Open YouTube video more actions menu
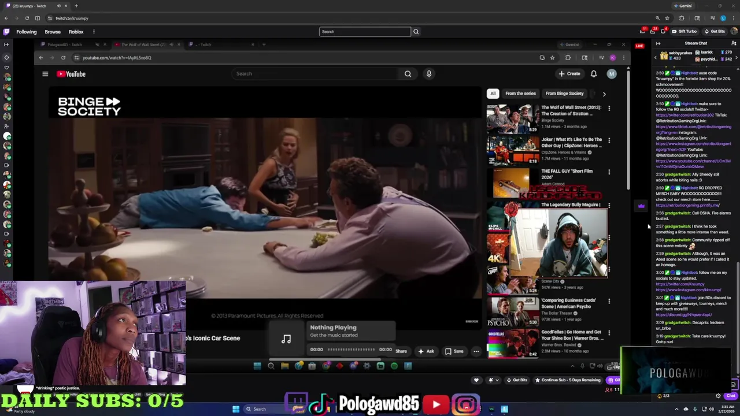Viewport: 740px width, 416px height. 476,351
